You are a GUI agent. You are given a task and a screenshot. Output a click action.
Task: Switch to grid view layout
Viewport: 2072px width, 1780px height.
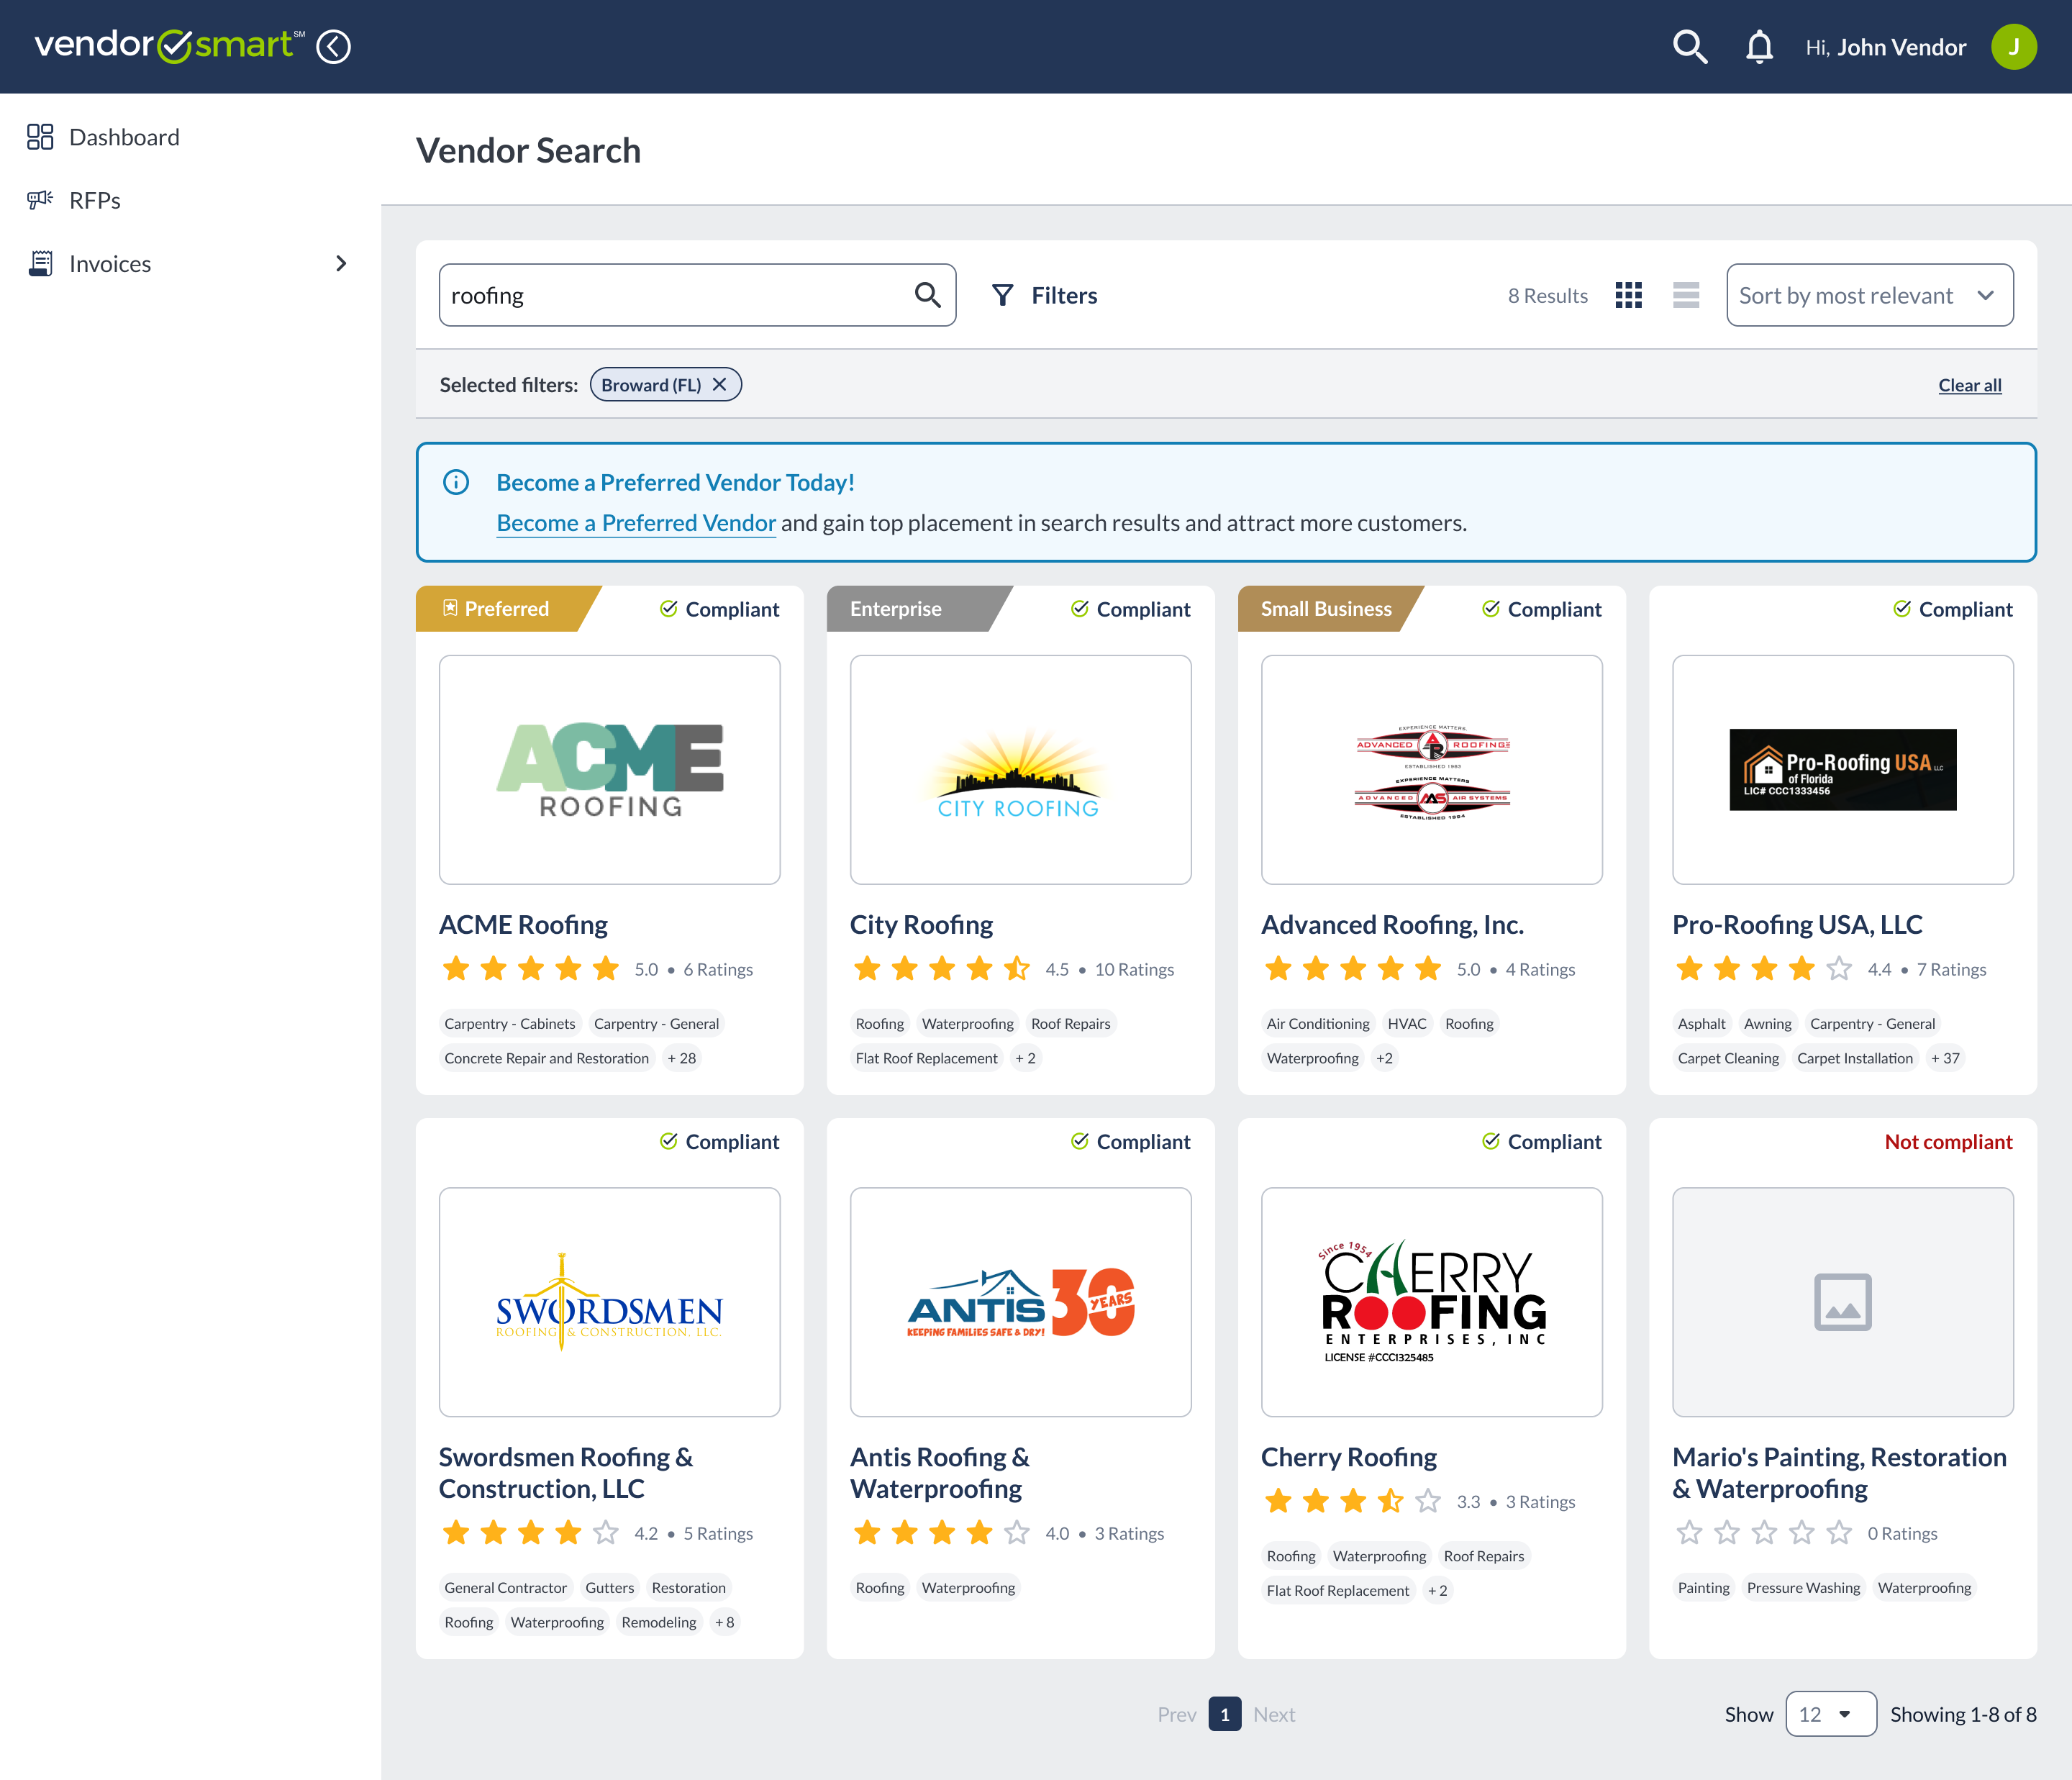[1628, 295]
